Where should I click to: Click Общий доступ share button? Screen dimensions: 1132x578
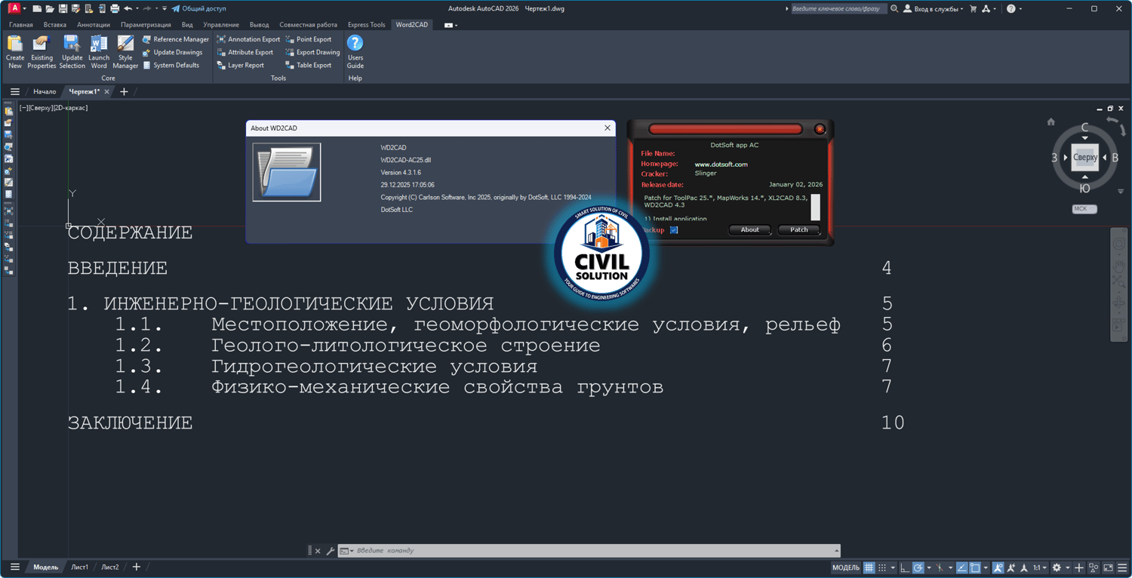198,8
